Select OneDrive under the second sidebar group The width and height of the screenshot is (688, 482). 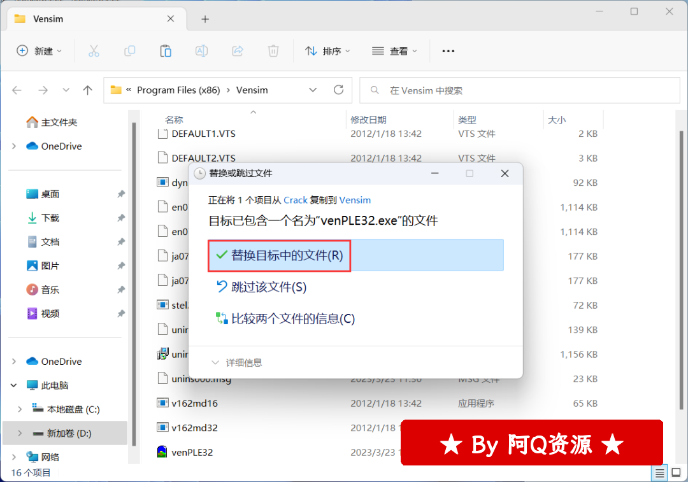point(54,362)
